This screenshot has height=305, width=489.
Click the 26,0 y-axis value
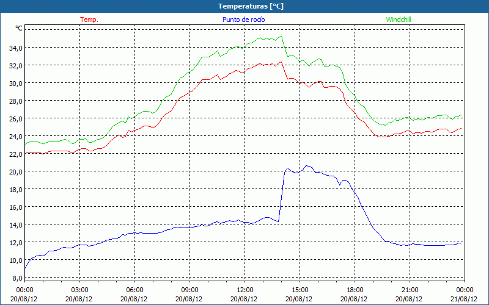15,118
